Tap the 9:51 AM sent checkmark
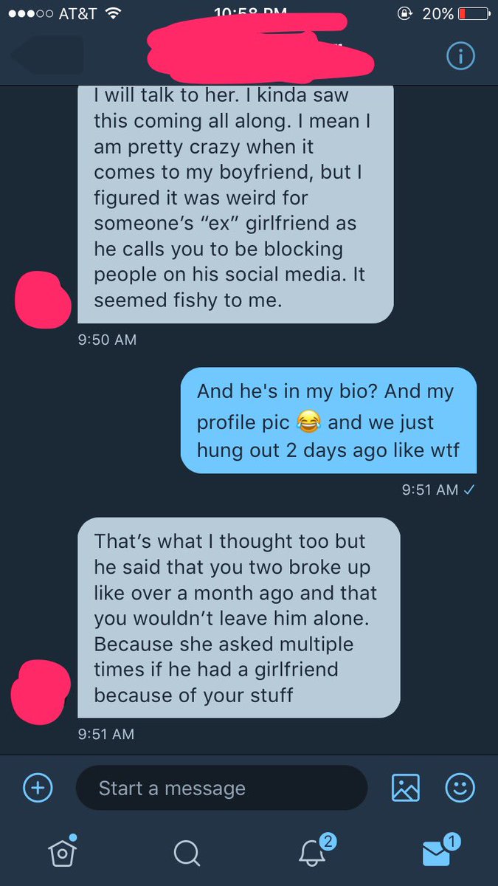The height and width of the screenshot is (886, 498). (466, 490)
